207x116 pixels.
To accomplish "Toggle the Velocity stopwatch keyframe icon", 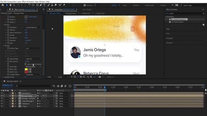I will tap(8, 30).
